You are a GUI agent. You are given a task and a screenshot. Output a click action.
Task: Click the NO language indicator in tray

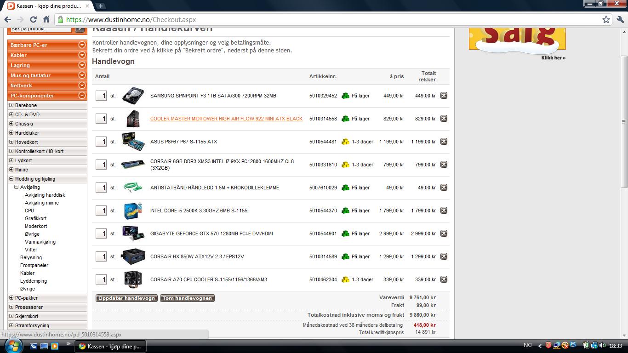pos(527,345)
